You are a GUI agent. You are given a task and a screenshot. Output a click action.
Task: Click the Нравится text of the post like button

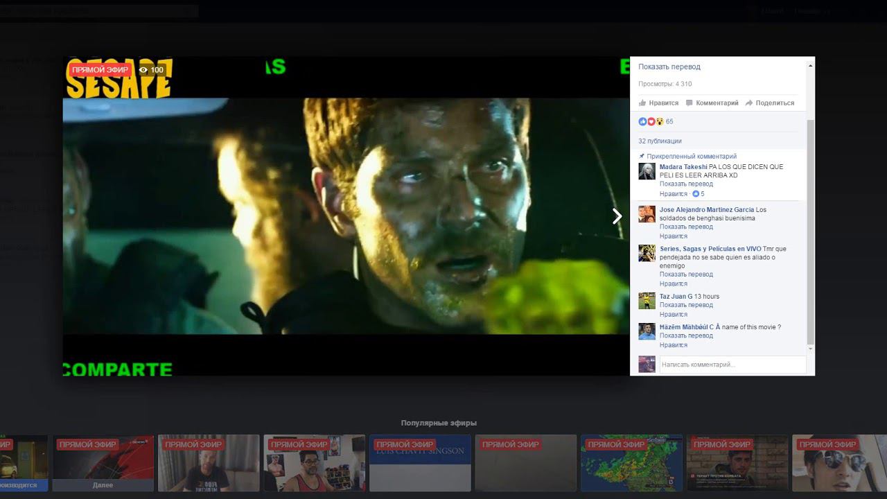pyautogui.click(x=664, y=103)
